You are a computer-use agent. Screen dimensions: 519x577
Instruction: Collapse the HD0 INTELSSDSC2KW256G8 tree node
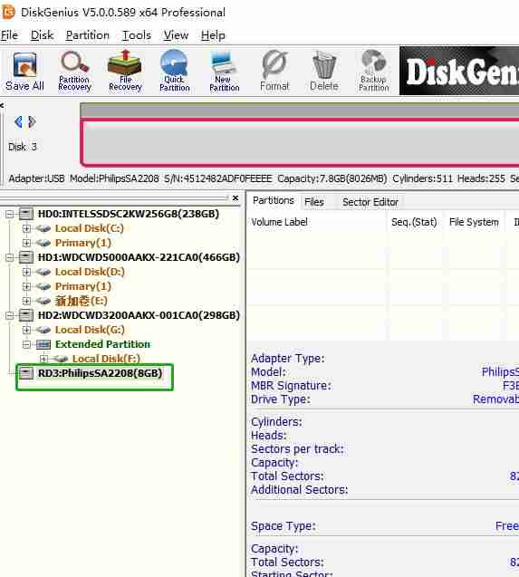[x=10, y=214]
